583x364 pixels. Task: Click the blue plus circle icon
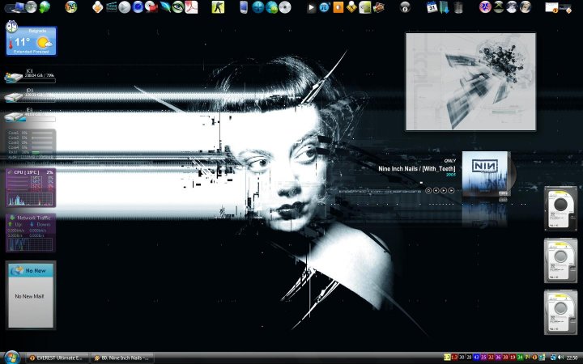(x=257, y=7)
